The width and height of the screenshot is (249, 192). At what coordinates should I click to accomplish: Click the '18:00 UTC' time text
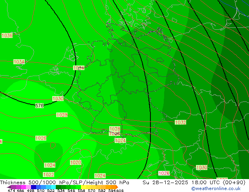click(206, 183)
